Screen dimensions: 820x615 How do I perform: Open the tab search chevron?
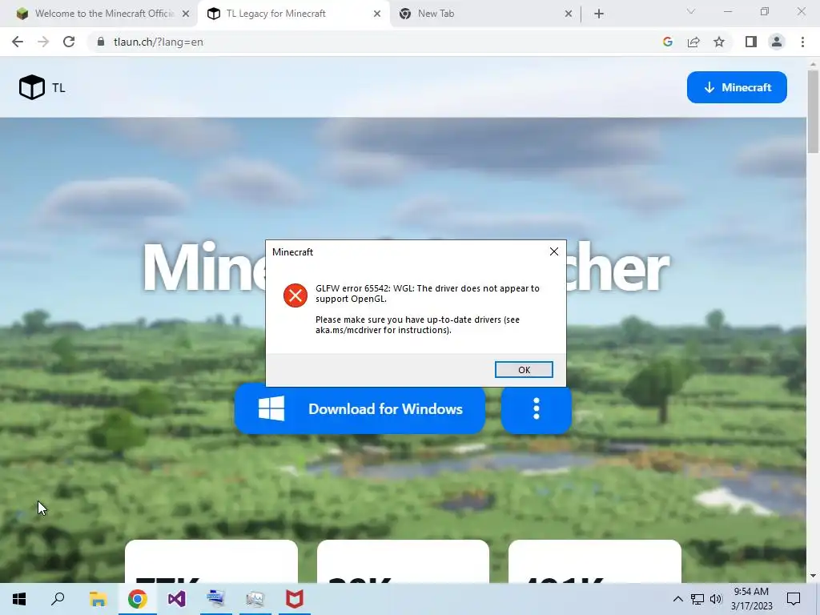coord(691,11)
